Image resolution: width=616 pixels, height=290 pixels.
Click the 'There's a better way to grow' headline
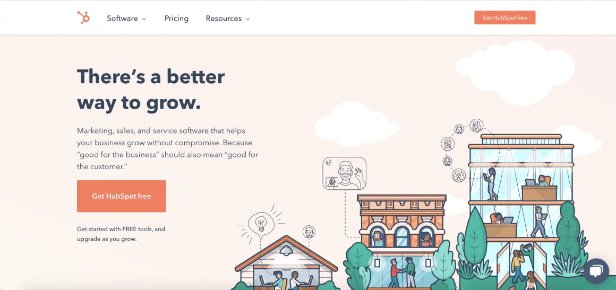tap(151, 90)
